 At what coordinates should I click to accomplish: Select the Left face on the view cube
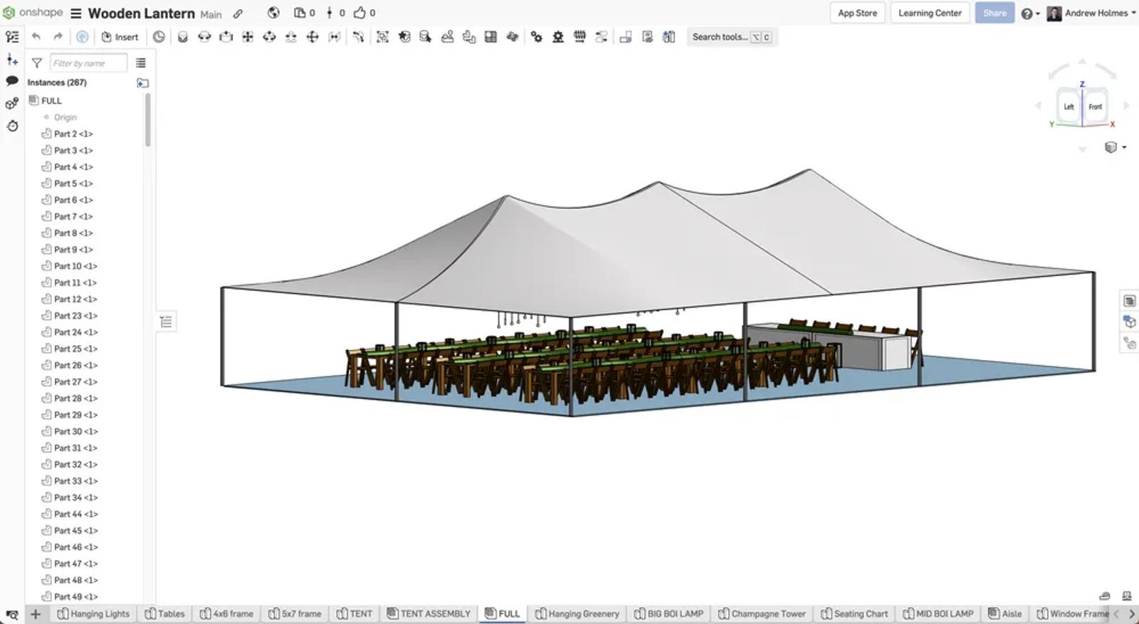(x=1069, y=107)
